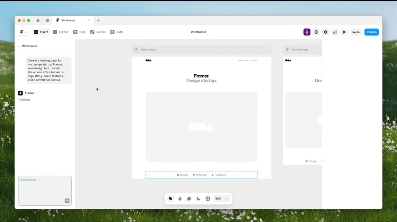Click the logo in the first wireframe header

pos(149,60)
